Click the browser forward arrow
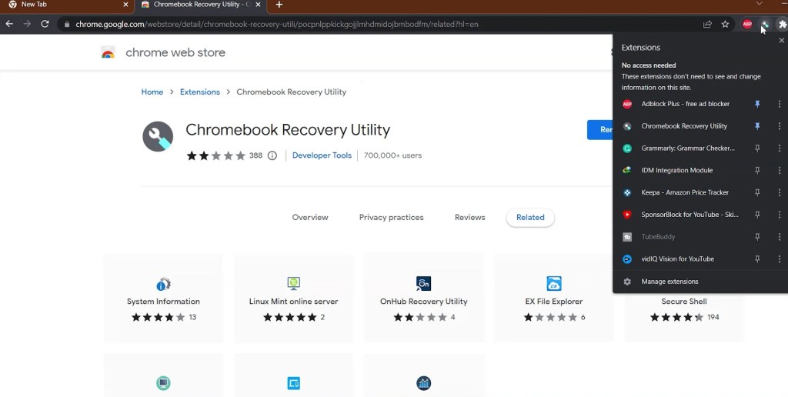 click(x=27, y=24)
